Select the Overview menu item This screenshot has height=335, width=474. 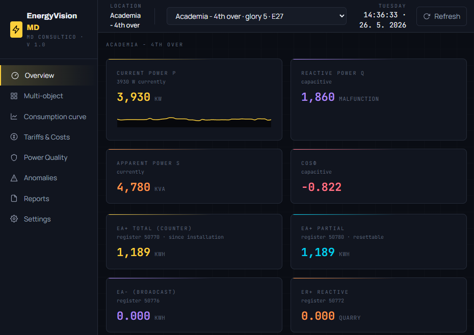coord(49,75)
